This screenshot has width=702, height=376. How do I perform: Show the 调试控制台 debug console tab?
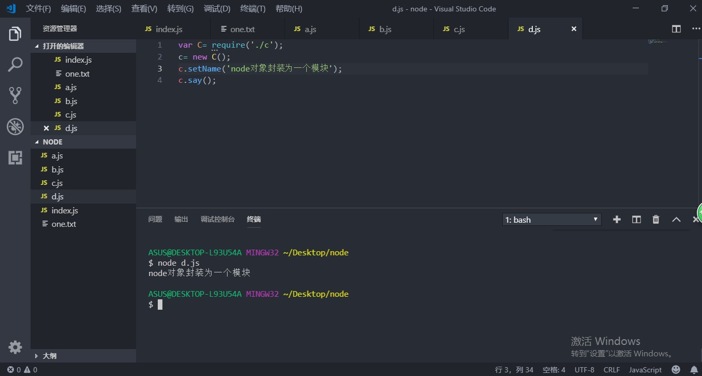[217, 220]
